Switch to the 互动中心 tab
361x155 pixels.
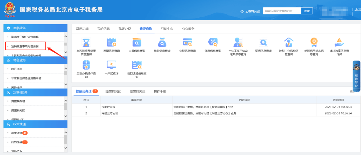(167, 29)
